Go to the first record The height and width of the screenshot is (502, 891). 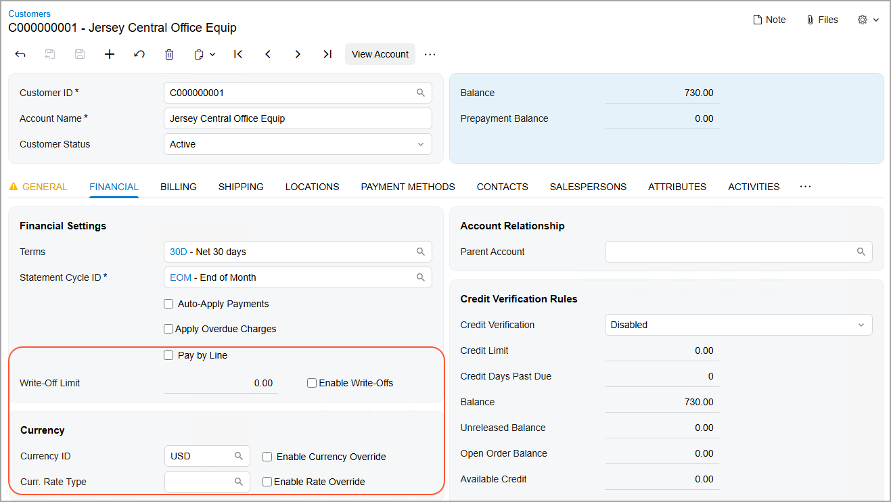238,54
